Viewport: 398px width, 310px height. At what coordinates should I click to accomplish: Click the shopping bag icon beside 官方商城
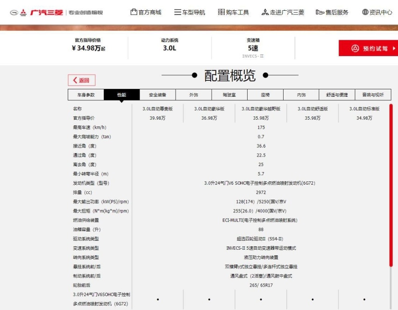134,12
